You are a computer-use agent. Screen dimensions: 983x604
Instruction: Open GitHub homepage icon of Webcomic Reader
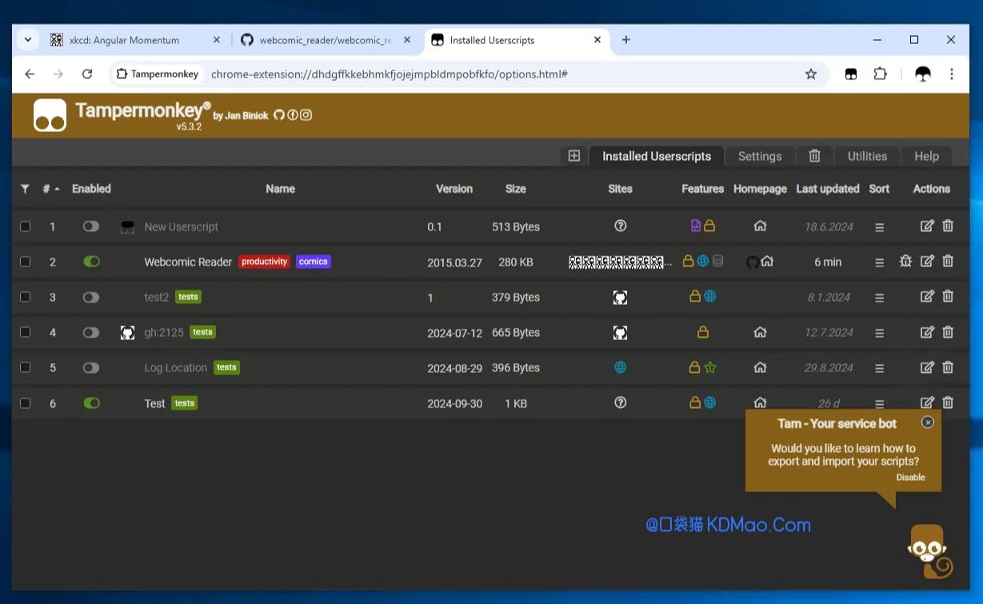(x=753, y=262)
